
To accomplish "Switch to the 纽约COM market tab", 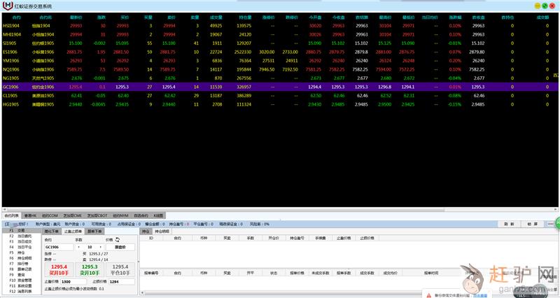I will tap(50, 215).
